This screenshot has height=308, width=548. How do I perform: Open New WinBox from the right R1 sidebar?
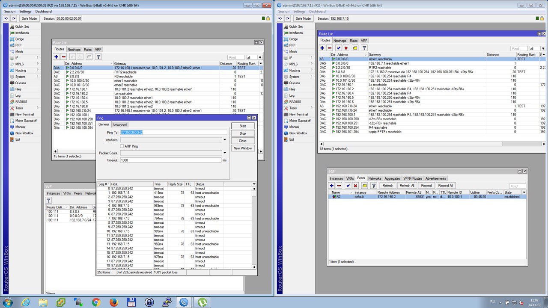click(x=298, y=133)
